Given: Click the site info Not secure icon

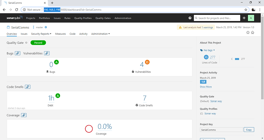Looking at the screenshot, I should coord(24,10).
